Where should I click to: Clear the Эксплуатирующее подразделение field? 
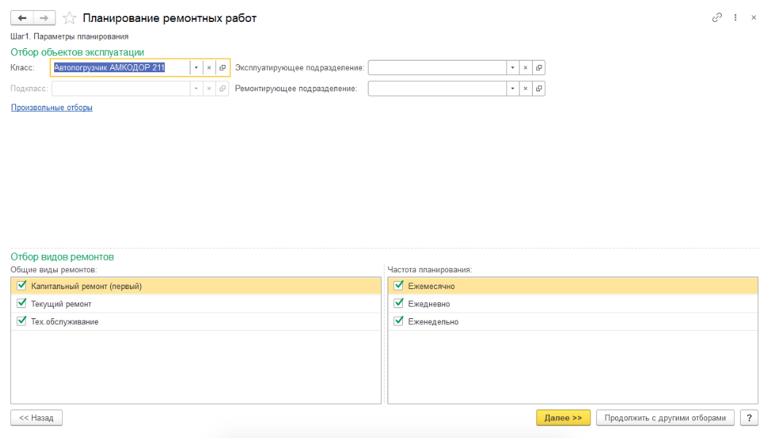point(525,68)
